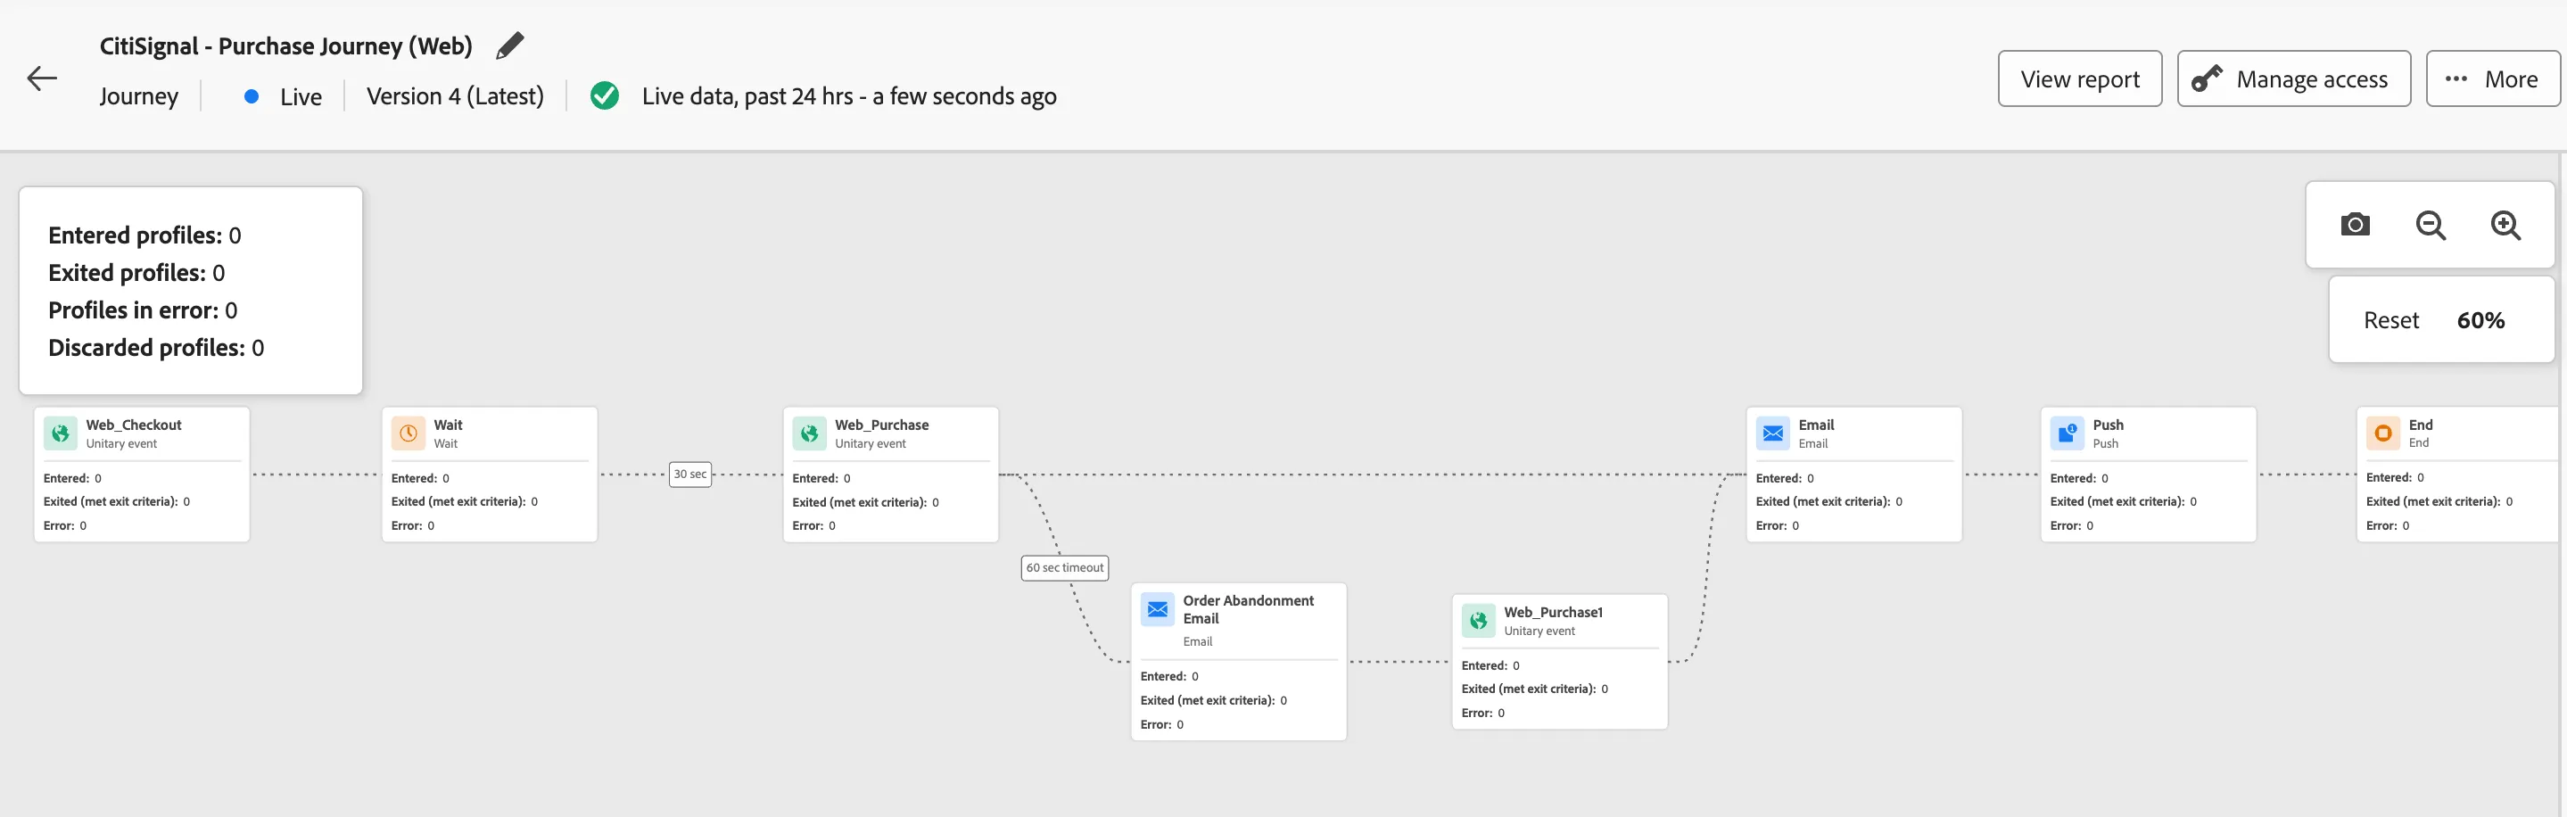2567x817 pixels.
Task: Edit the journey name with the pencil icon
Action: tap(509, 45)
